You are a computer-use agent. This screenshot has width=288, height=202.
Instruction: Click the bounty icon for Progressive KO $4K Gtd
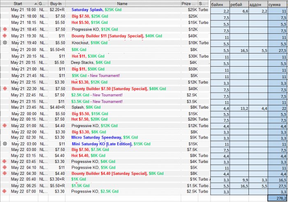pos(5,162)
